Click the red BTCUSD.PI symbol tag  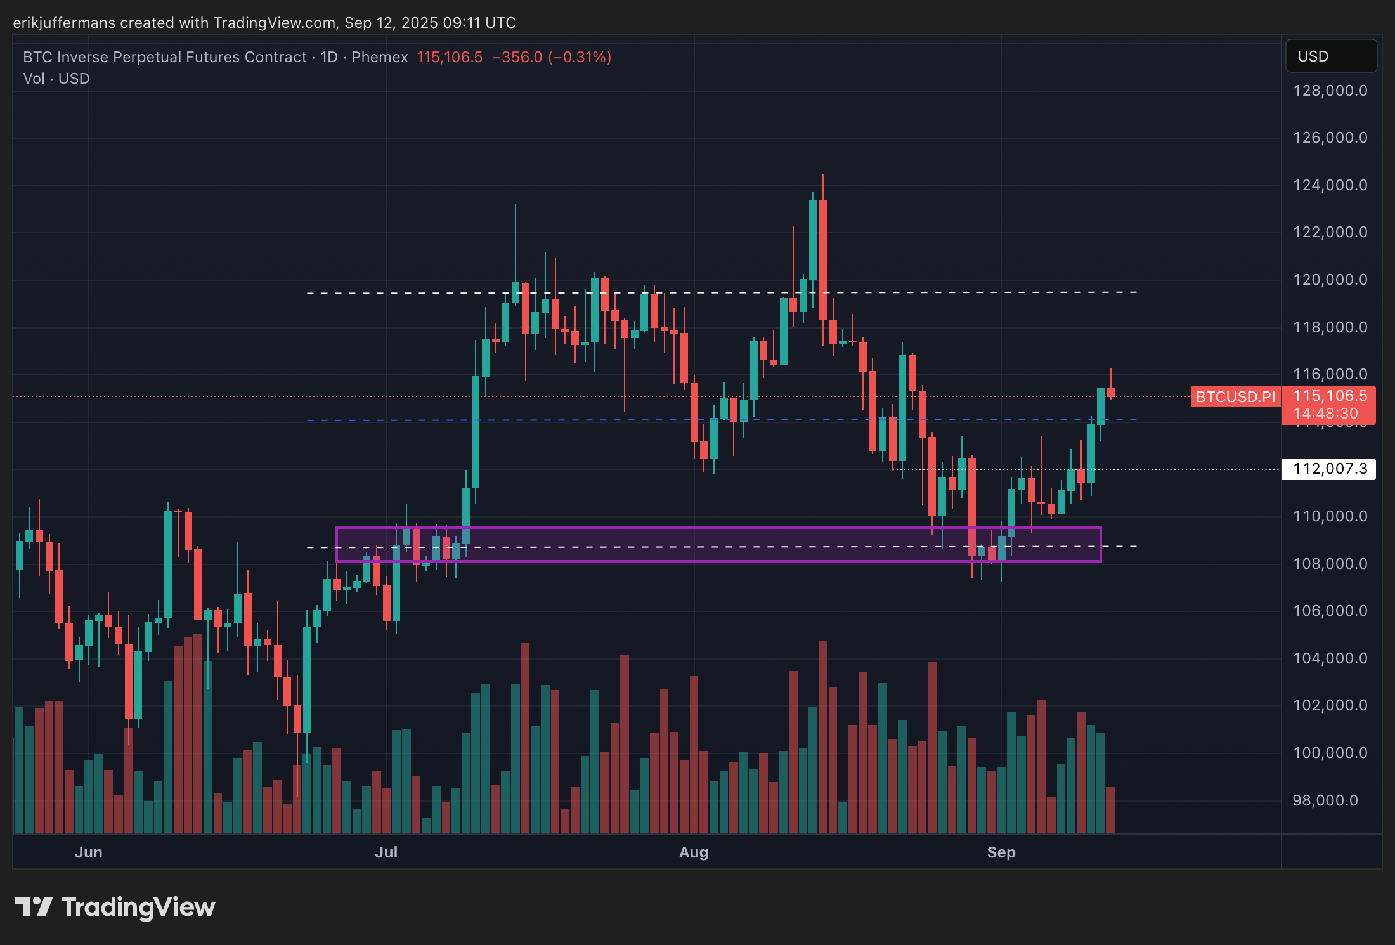tap(1235, 397)
